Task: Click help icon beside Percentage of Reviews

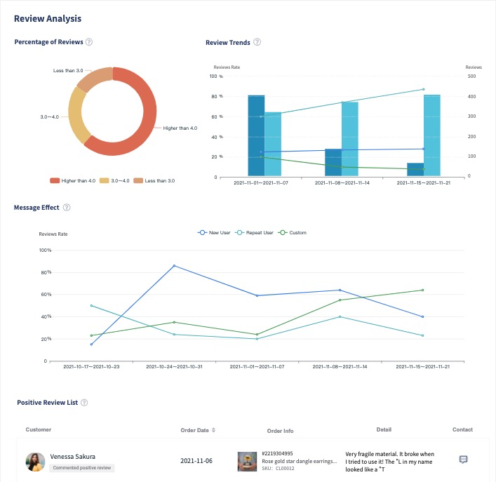Action: pyautogui.click(x=89, y=42)
